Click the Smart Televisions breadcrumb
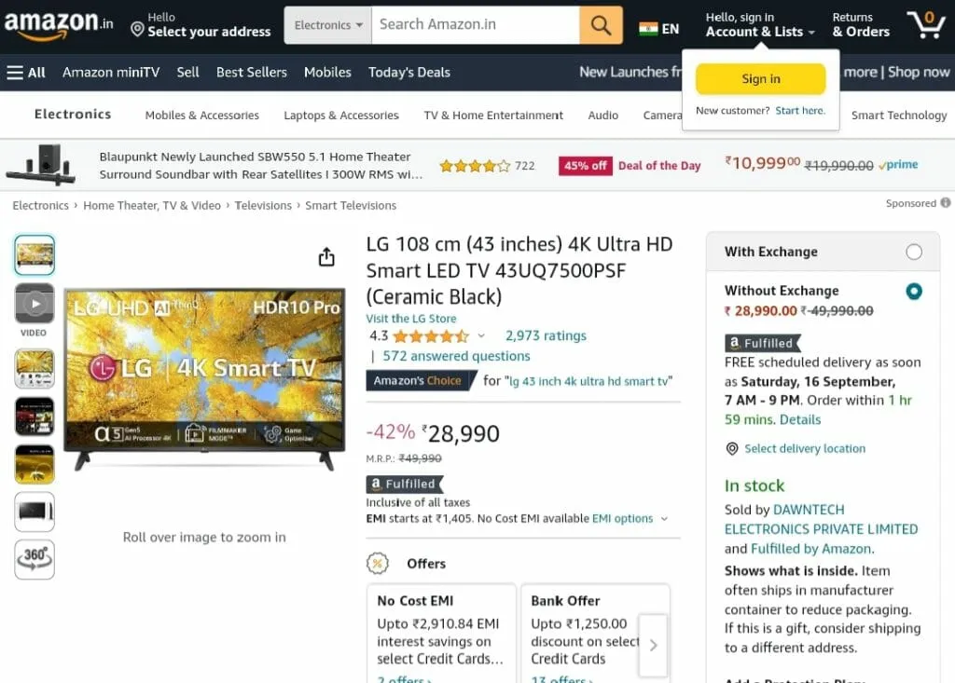 point(351,205)
